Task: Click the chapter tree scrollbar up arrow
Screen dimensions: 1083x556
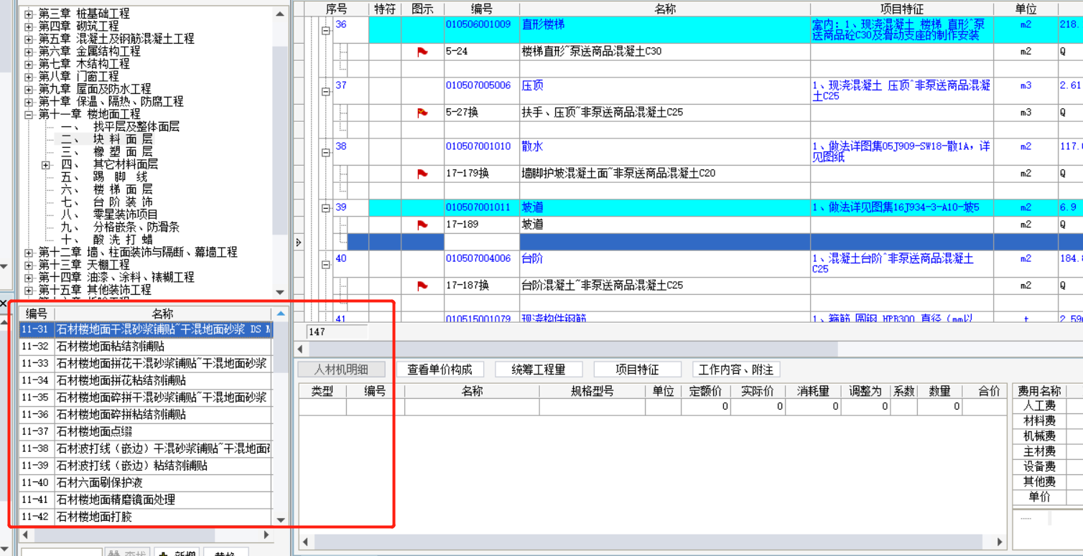Action: [x=281, y=13]
